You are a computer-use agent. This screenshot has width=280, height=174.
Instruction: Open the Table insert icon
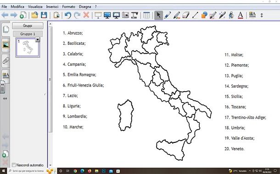[x=146, y=15]
